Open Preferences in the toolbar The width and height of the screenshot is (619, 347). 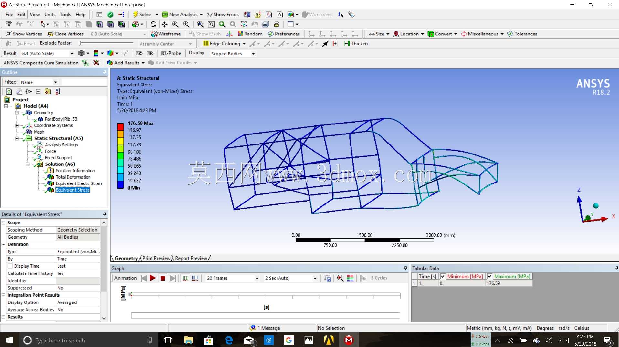[x=284, y=34]
